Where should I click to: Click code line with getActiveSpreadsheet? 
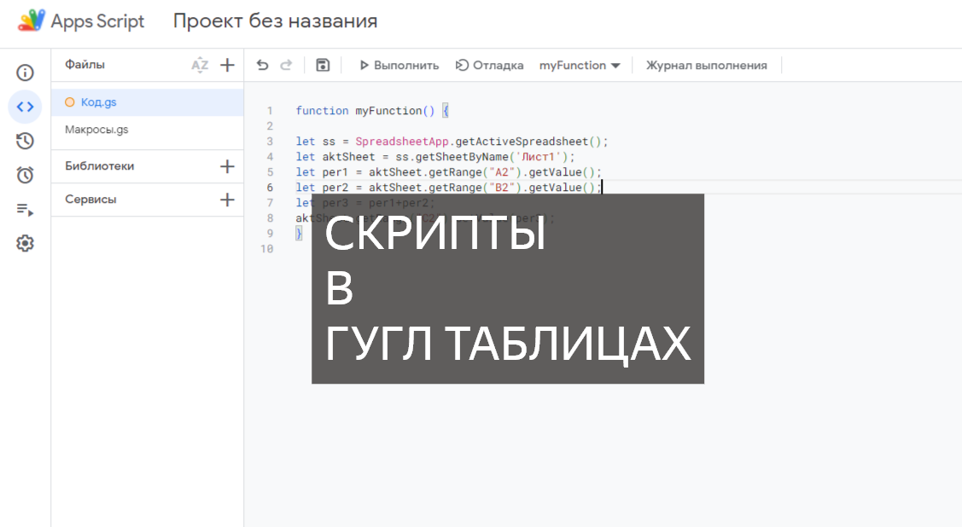pos(452,142)
